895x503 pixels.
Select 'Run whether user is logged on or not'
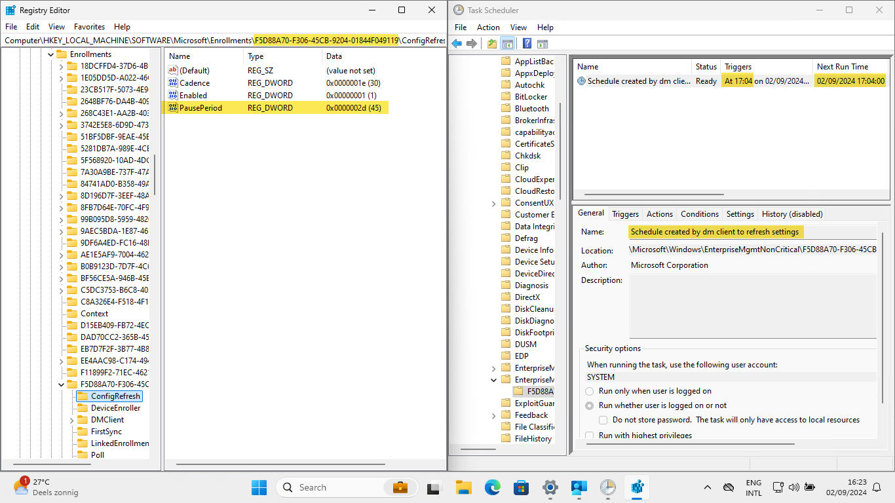[590, 405]
